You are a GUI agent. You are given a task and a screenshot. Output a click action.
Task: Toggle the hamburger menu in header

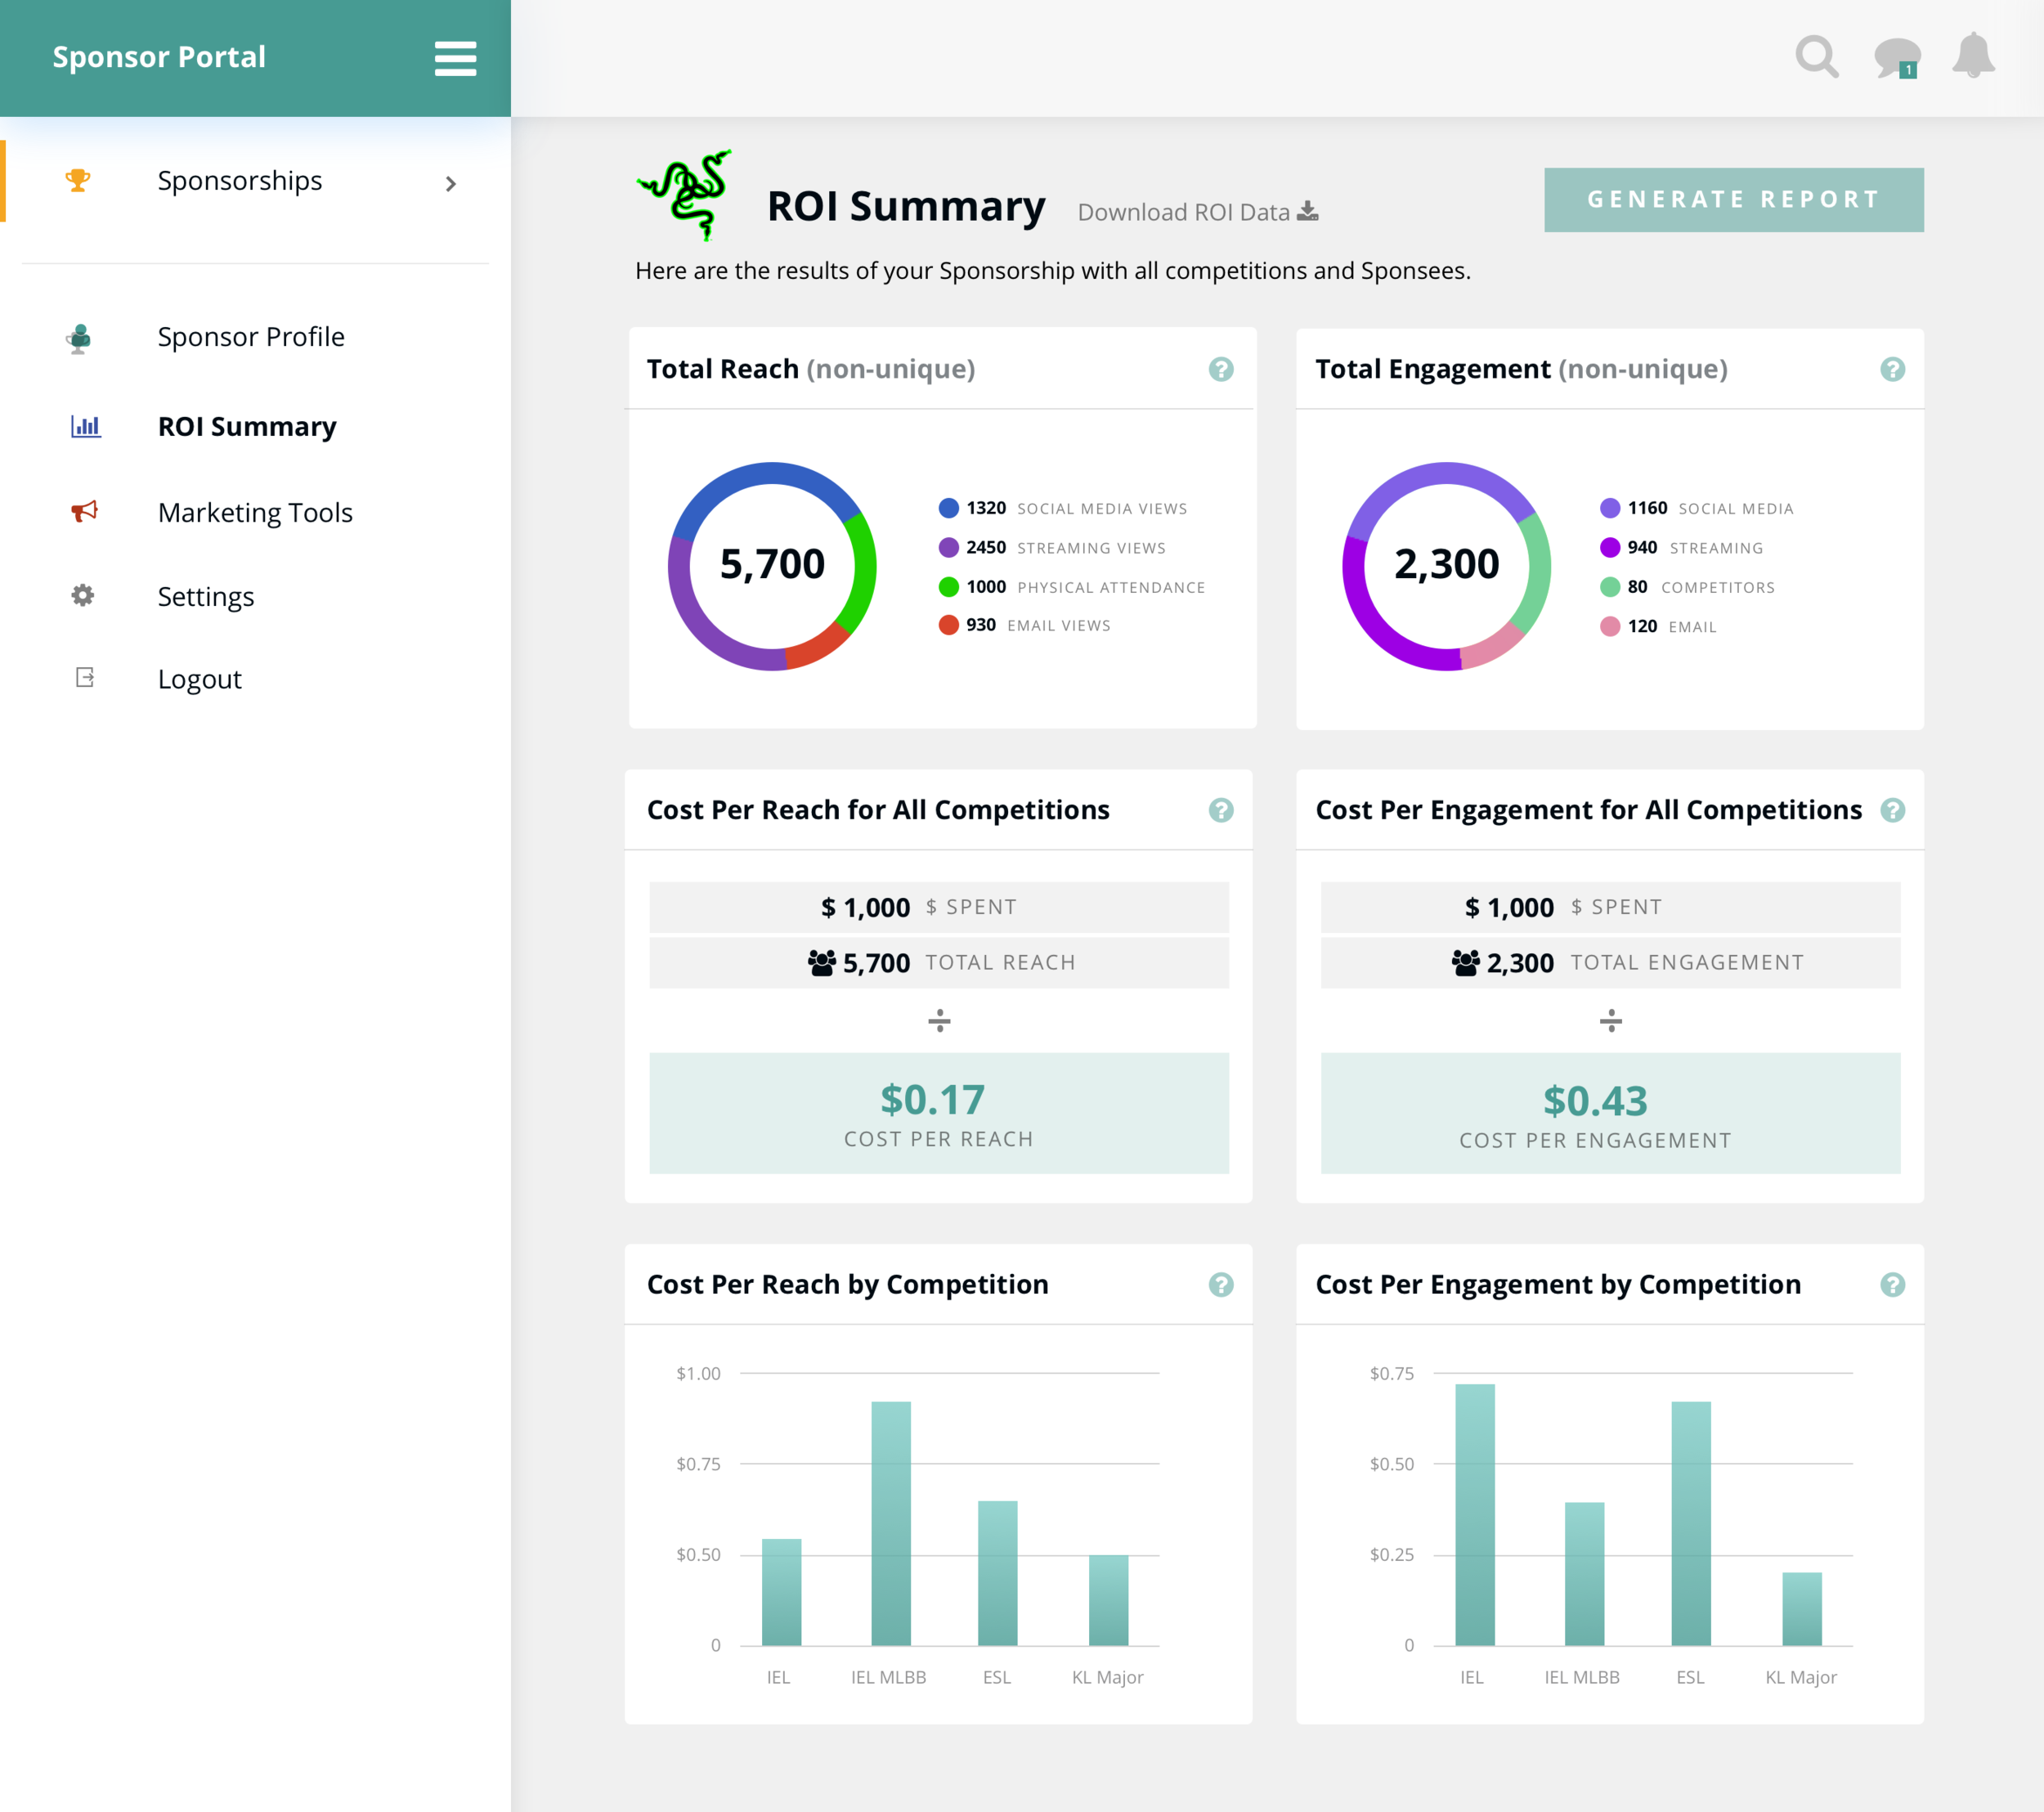click(455, 58)
